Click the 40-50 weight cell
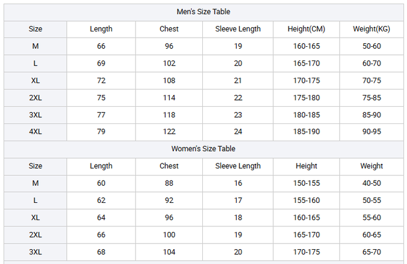The height and width of the screenshot is (264, 407). coord(372,183)
